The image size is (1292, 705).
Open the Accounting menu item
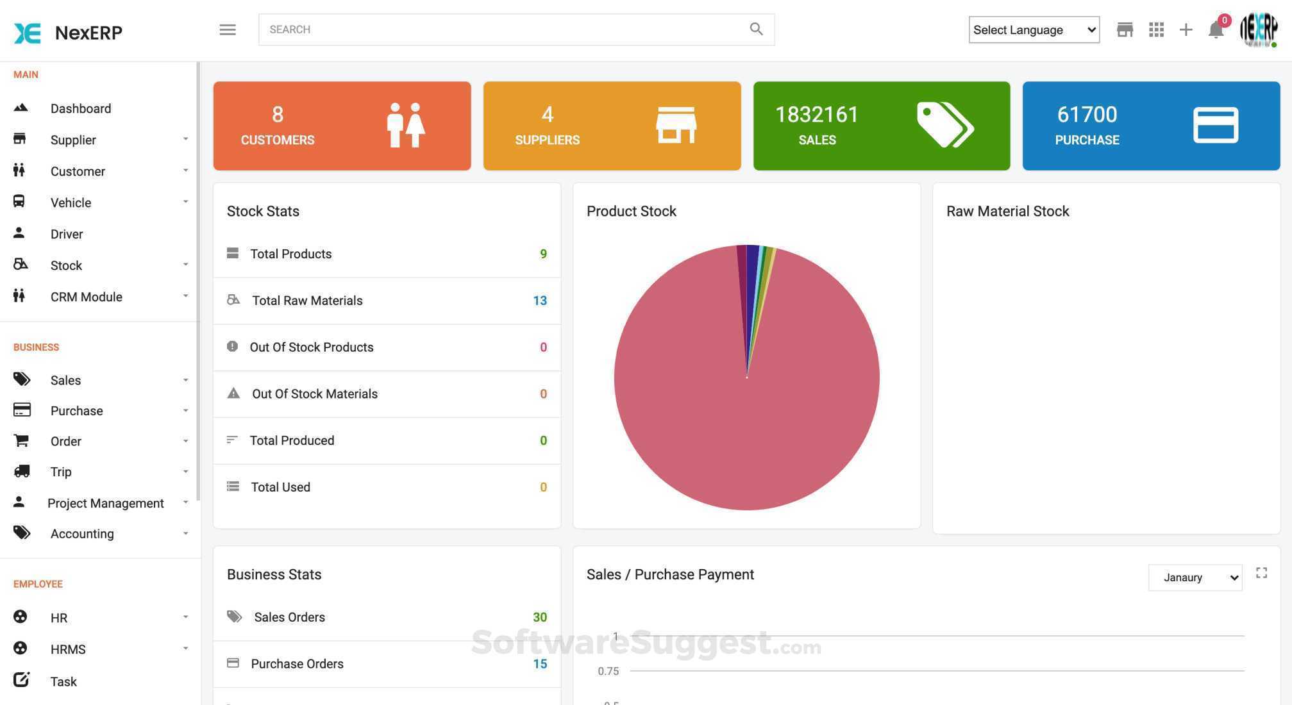[81, 533]
